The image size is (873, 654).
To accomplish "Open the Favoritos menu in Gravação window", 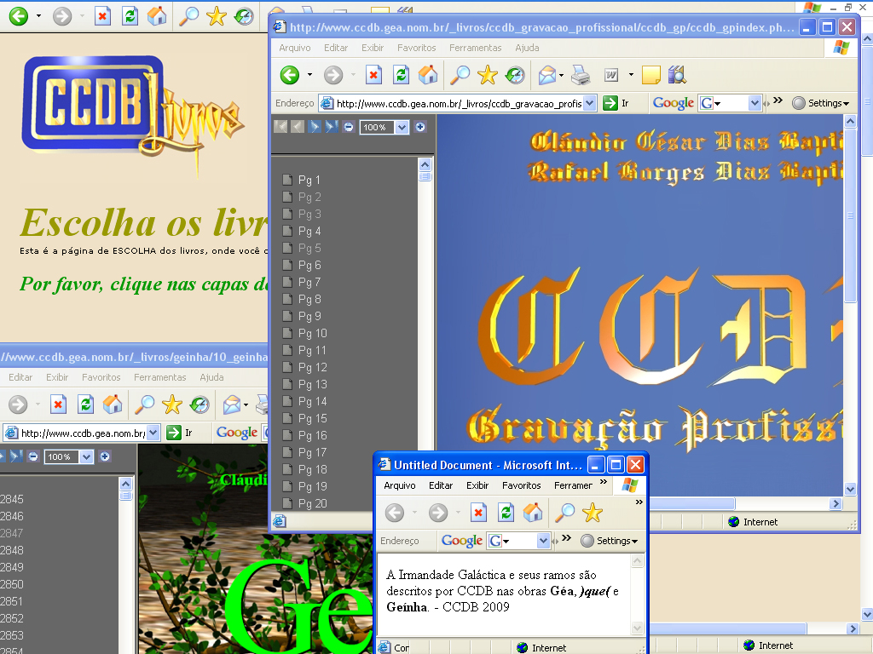I will [416, 49].
